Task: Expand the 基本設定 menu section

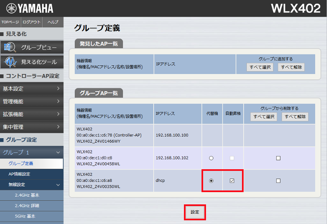Action: [31, 89]
